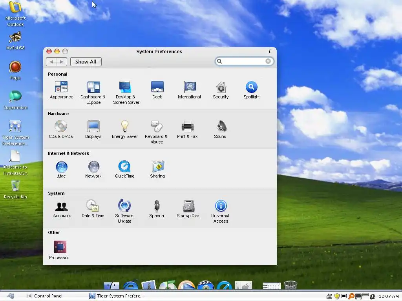This screenshot has height=301, width=402.
Task: Open Keyboard & Mouse preferences
Action: tap(156, 132)
